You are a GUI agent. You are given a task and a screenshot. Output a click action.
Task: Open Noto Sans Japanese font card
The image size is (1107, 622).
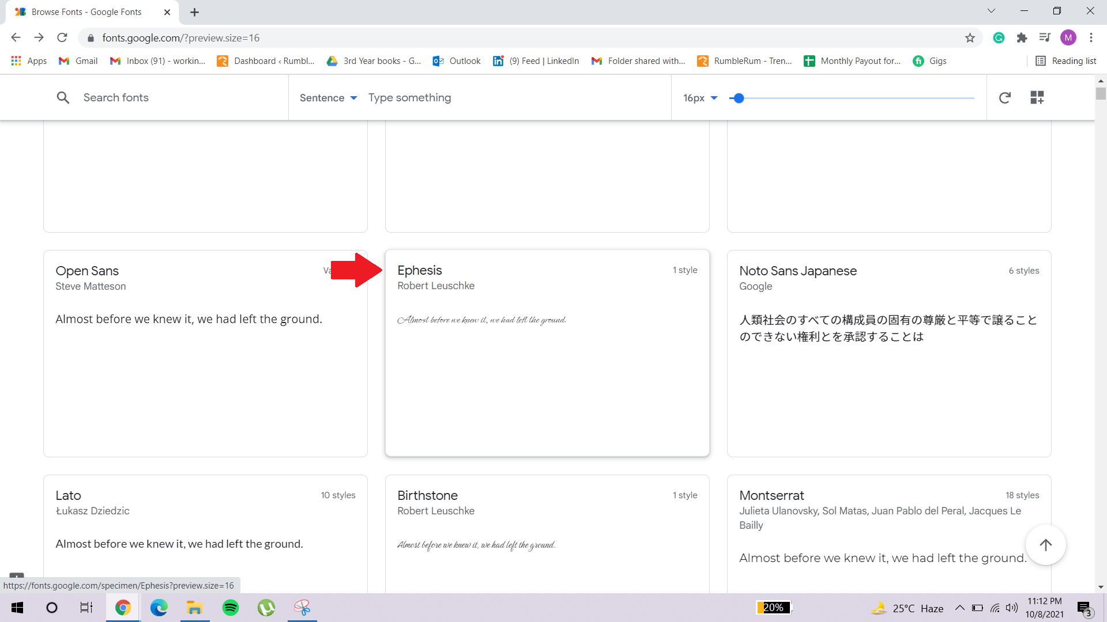click(x=889, y=354)
